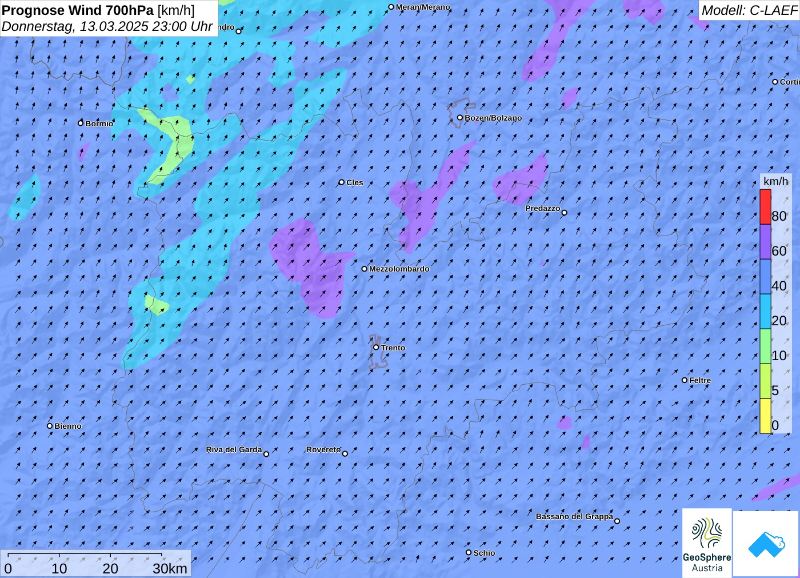800x578 pixels.
Task: Select the Predazzo city marker
Action: tap(565, 213)
